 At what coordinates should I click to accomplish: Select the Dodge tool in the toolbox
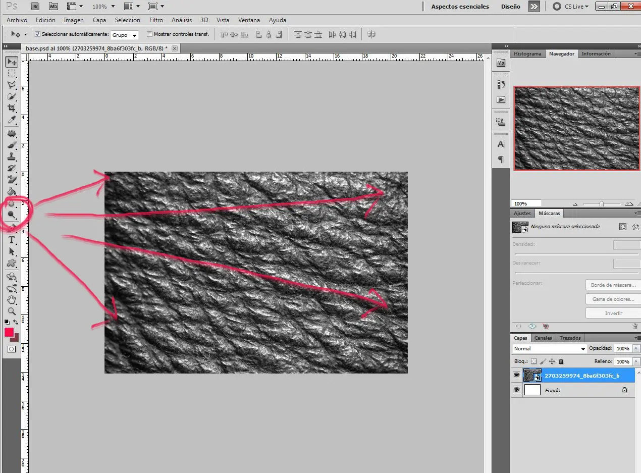12,215
